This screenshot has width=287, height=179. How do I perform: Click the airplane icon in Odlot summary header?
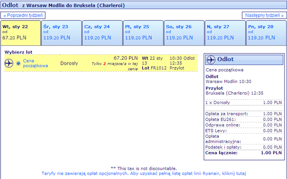pyautogui.click(x=211, y=60)
